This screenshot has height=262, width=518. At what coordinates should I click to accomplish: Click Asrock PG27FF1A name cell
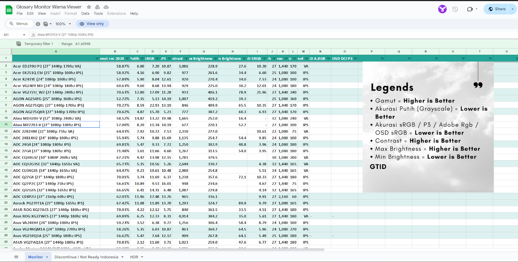pos(56,203)
